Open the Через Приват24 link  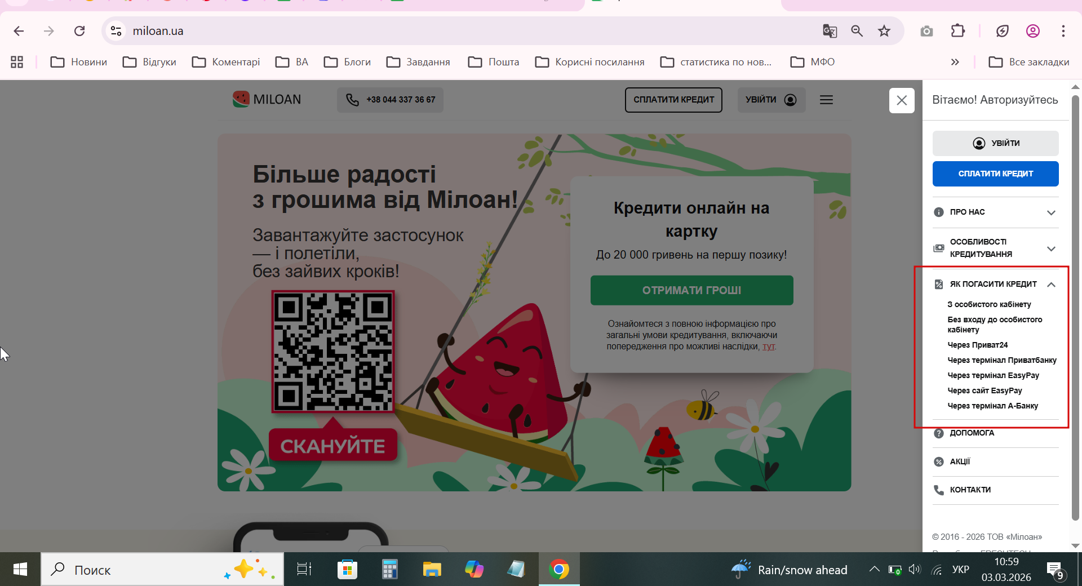(x=977, y=345)
